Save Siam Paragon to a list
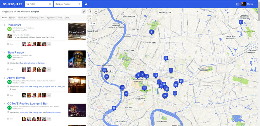The image size is (260, 126). [x=10, y=70]
